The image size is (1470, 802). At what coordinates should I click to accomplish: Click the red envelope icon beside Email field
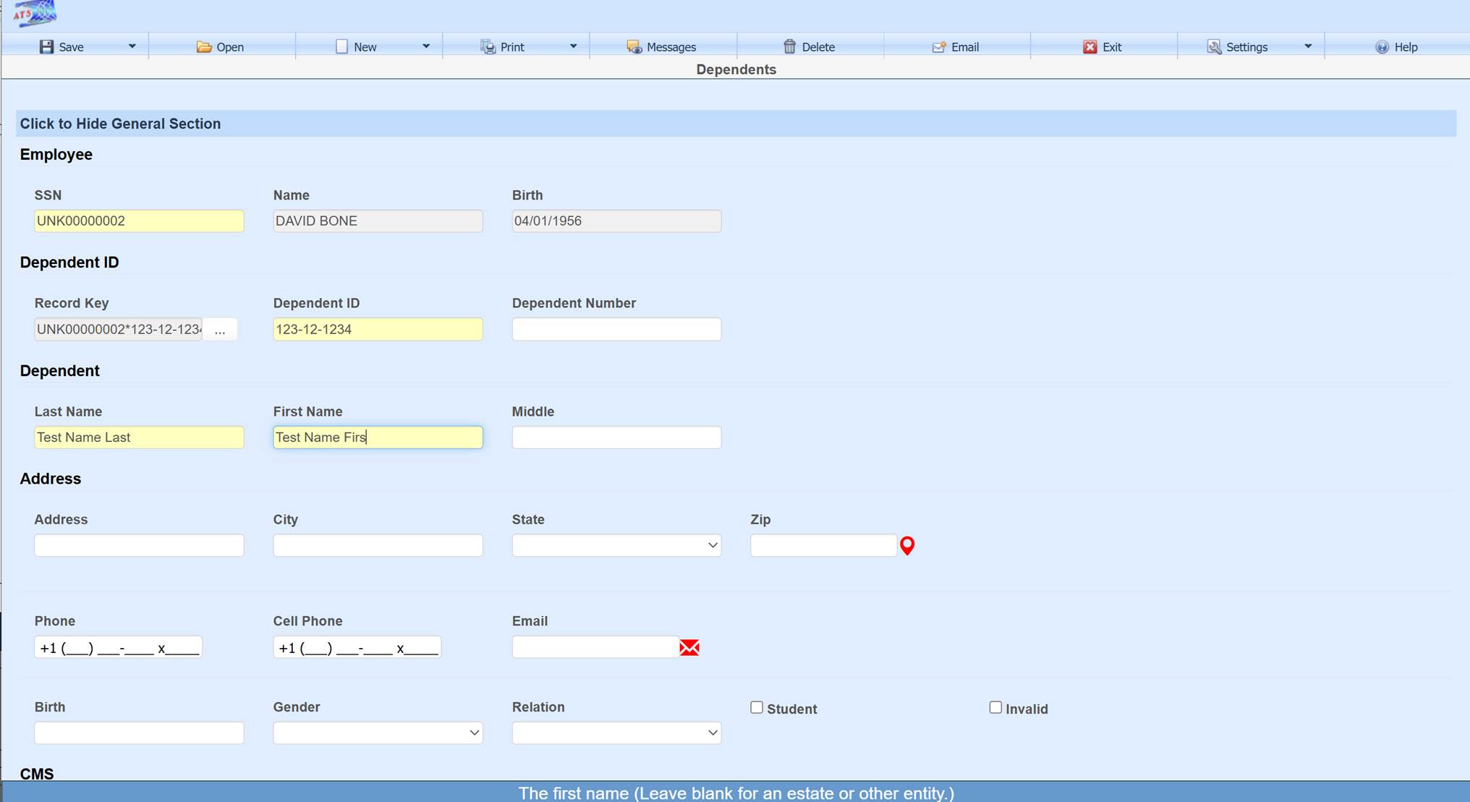coord(689,647)
